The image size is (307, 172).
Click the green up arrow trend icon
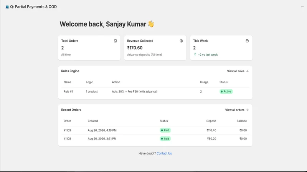195,55
